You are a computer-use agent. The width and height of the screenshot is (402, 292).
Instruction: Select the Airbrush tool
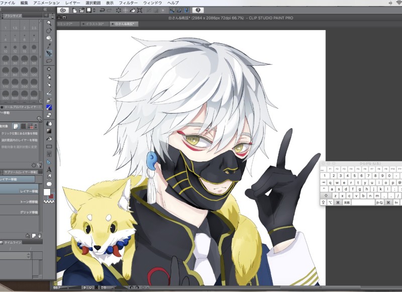[49, 100]
